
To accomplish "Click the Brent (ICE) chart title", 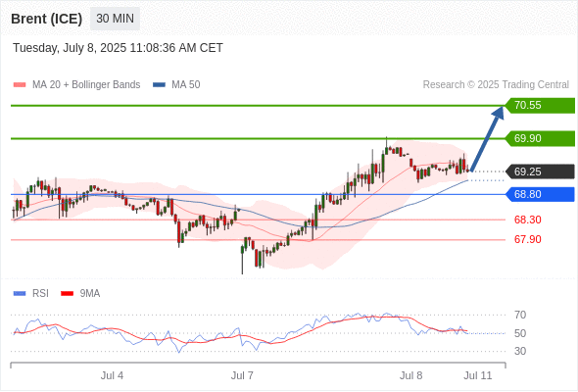I will [x=46, y=19].
